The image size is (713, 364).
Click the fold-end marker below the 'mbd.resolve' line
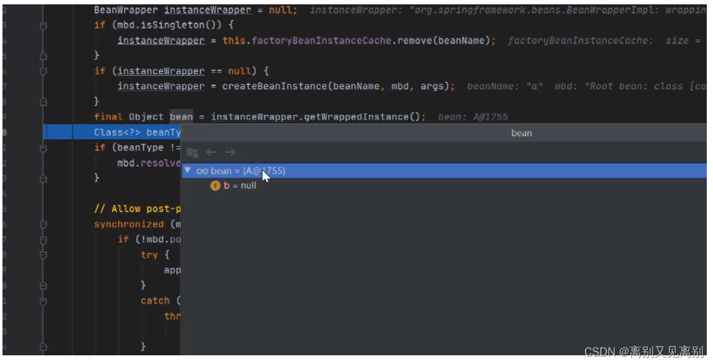[43, 178]
